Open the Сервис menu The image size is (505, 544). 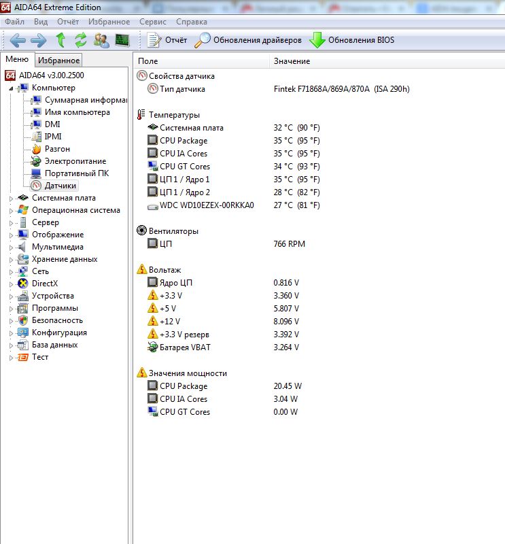pyautogui.click(x=153, y=22)
